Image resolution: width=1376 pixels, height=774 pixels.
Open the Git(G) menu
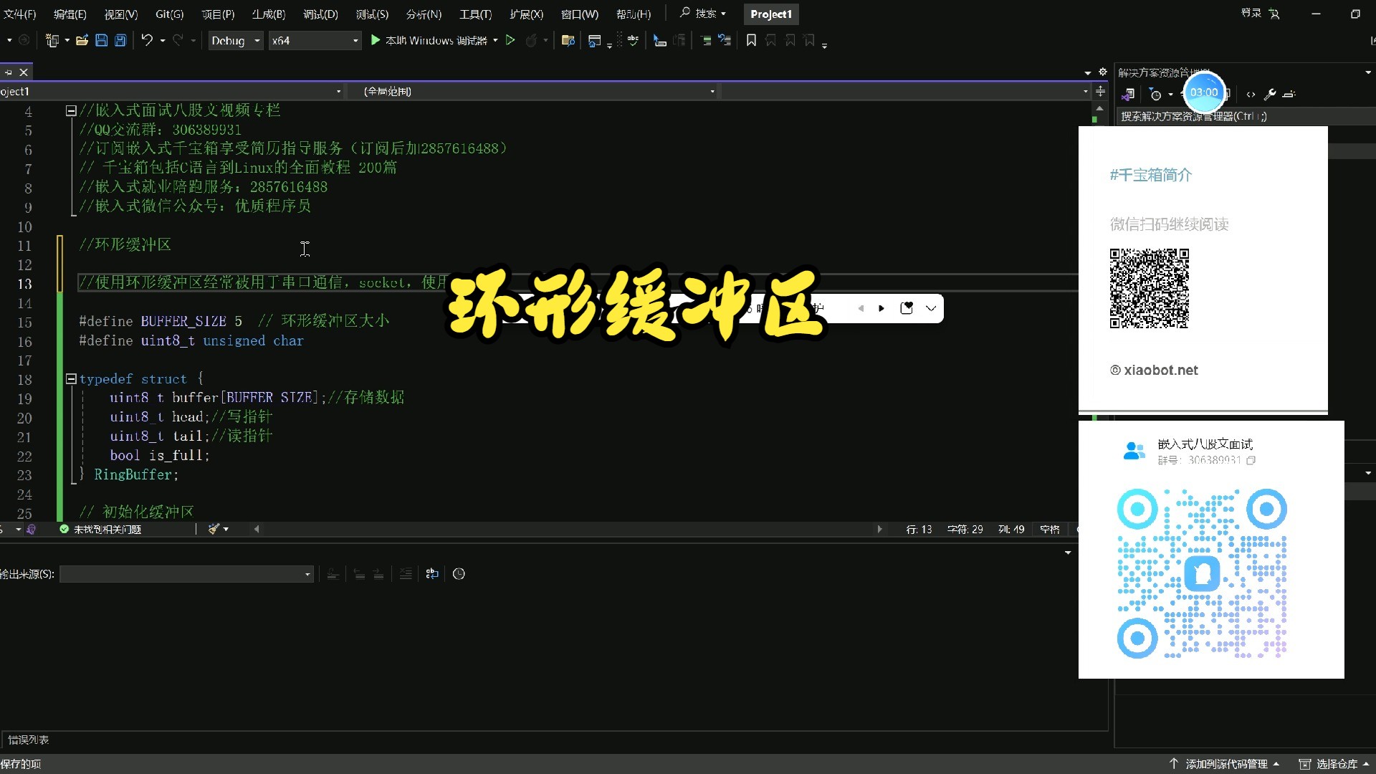(170, 14)
